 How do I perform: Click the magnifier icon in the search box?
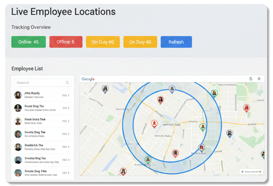coord(67,83)
